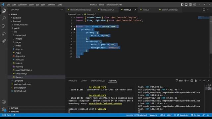Change end of line sequence CRLF
212x119 pixels.
pyautogui.click(x=169, y=115)
